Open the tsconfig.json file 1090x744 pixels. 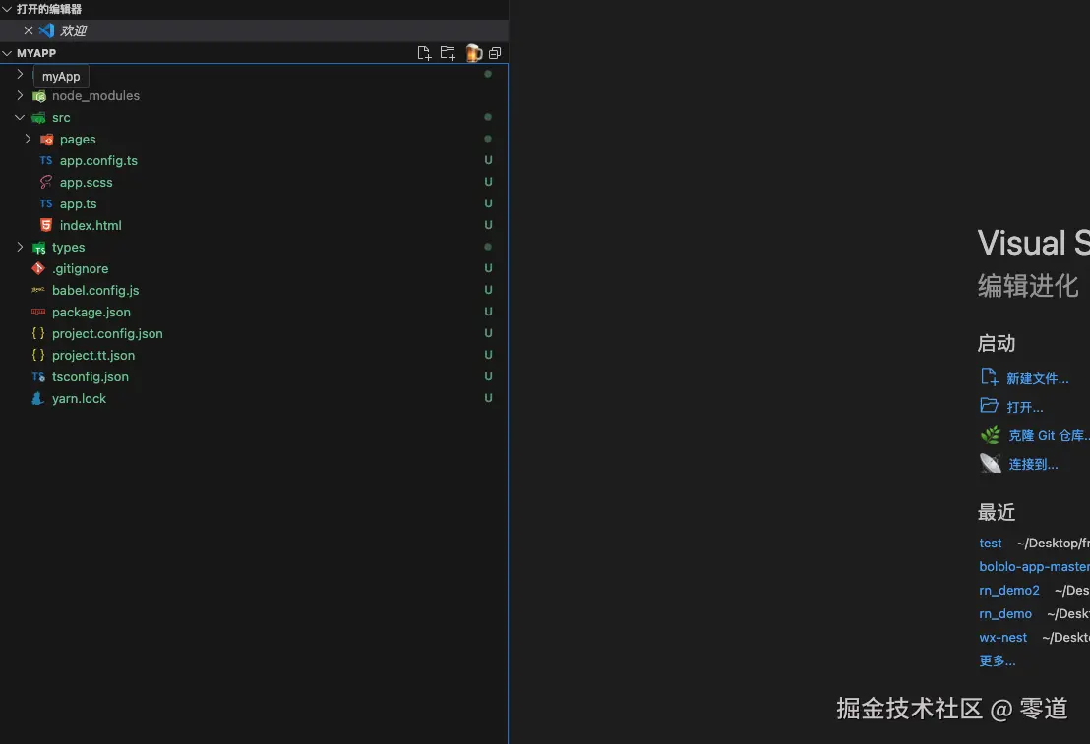(x=255, y=376)
